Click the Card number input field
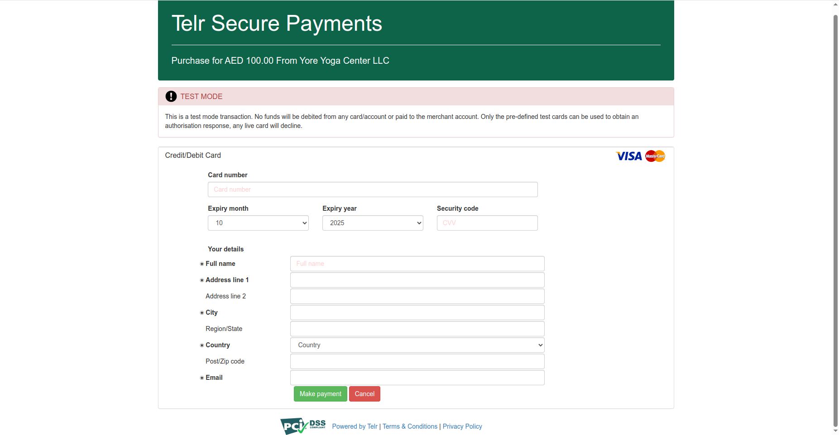Image resolution: width=839 pixels, height=435 pixels. tap(372, 189)
